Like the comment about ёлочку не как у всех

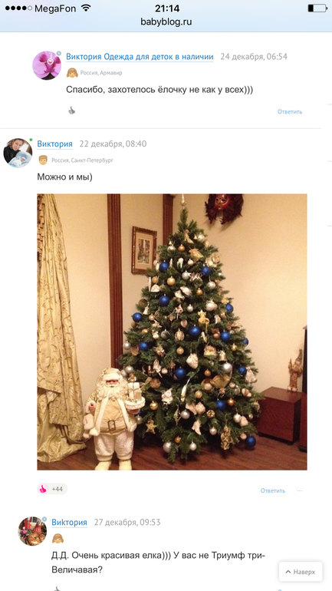click(x=71, y=111)
